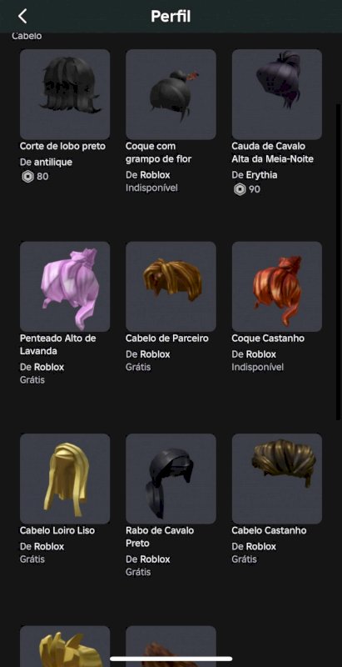Tap the home indicator bar at bottom
This screenshot has width=342, height=667.
[171, 659]
